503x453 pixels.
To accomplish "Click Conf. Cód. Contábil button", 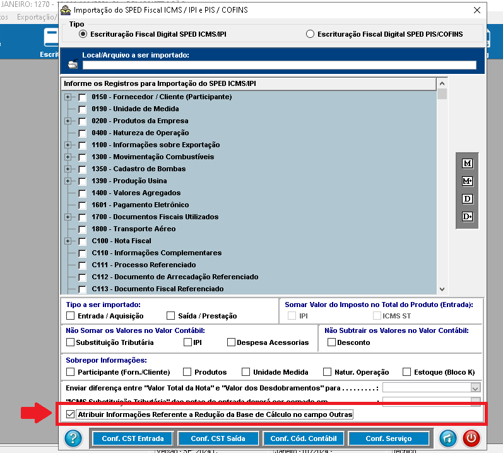I will point(304,438).
